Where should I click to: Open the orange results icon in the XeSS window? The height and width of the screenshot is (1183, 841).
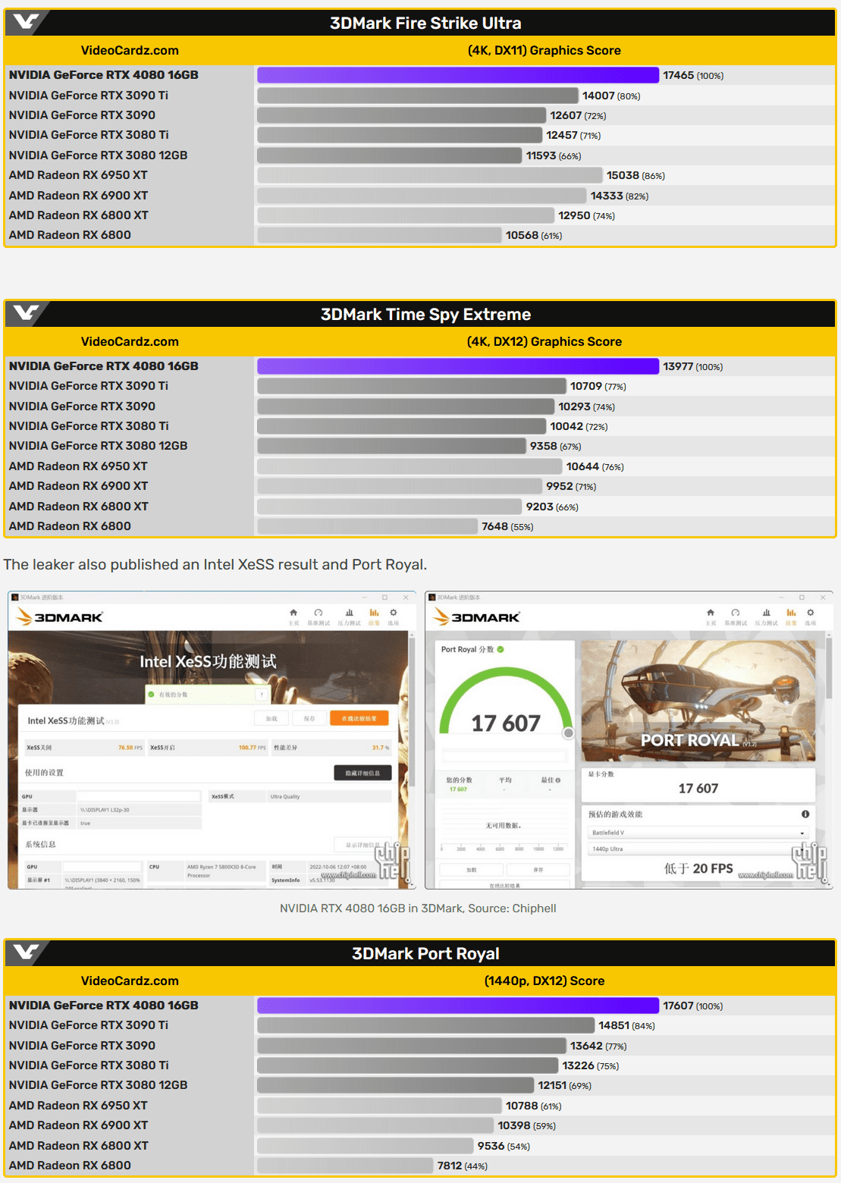pos(374,613)
